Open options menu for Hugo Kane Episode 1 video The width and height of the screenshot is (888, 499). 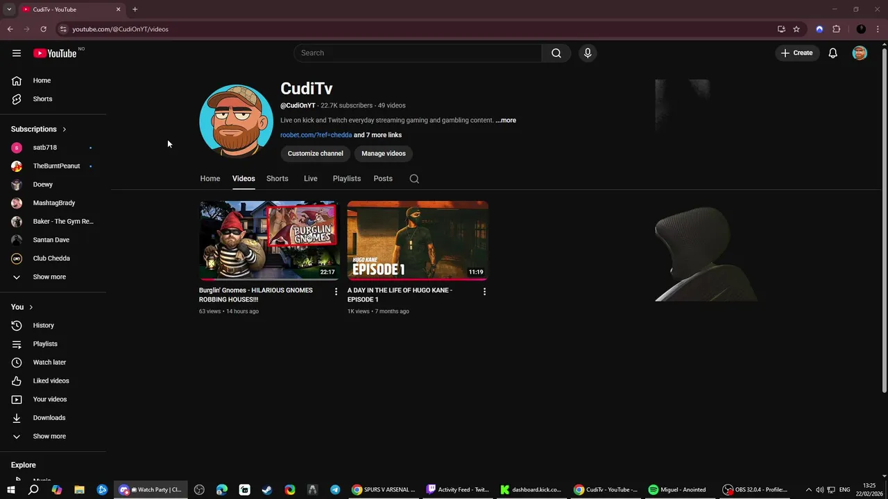[x=484, y=292]
